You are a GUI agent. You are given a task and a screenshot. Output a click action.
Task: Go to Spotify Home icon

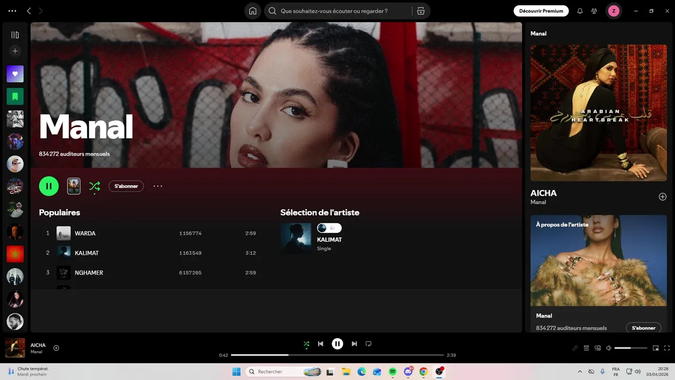(253, 11)
